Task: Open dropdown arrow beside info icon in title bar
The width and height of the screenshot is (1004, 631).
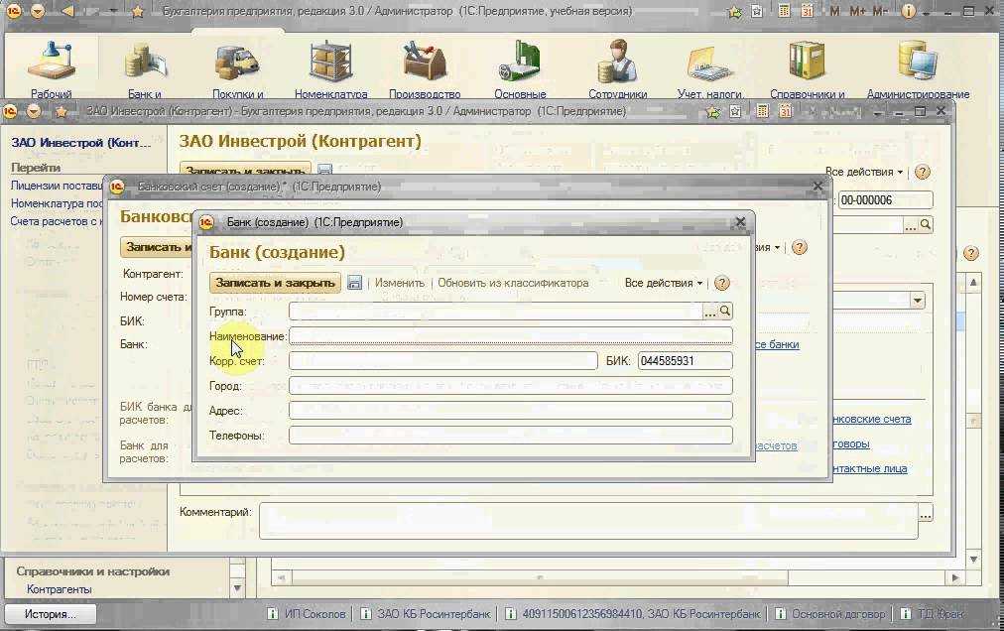Action: (926, 13)
